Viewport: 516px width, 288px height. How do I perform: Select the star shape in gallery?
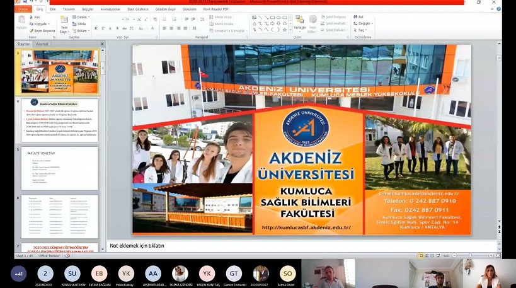click(285, 30)
